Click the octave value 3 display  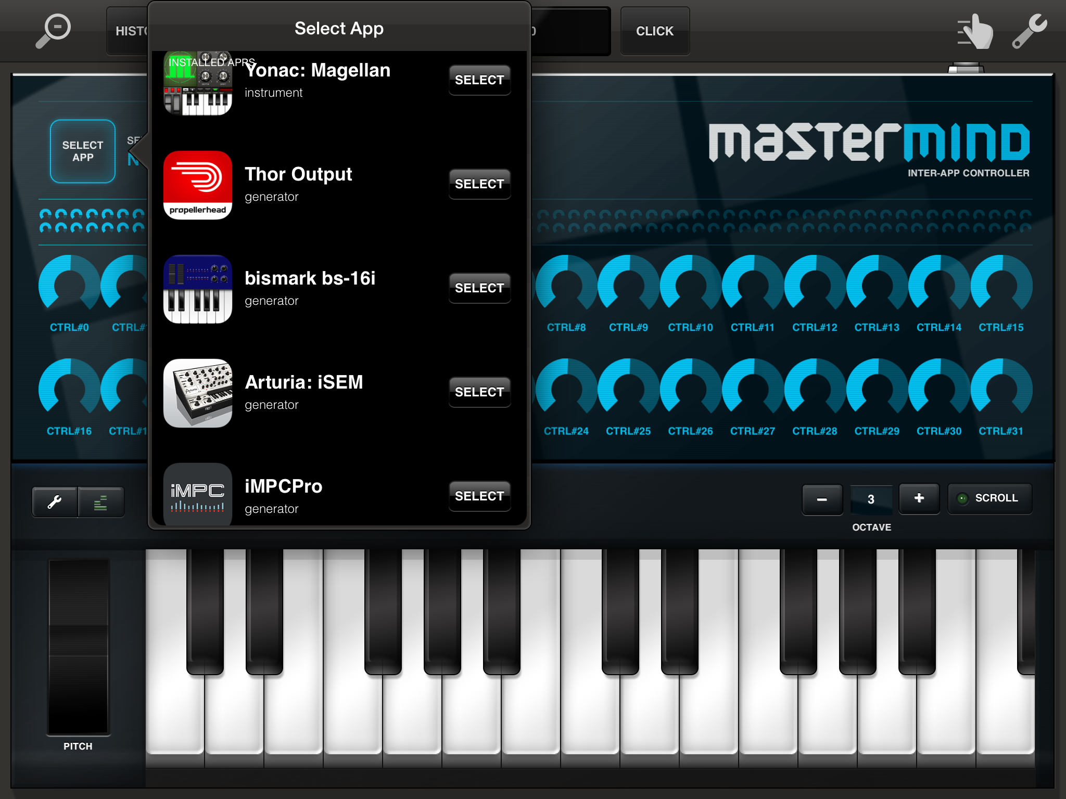(871, 499)
